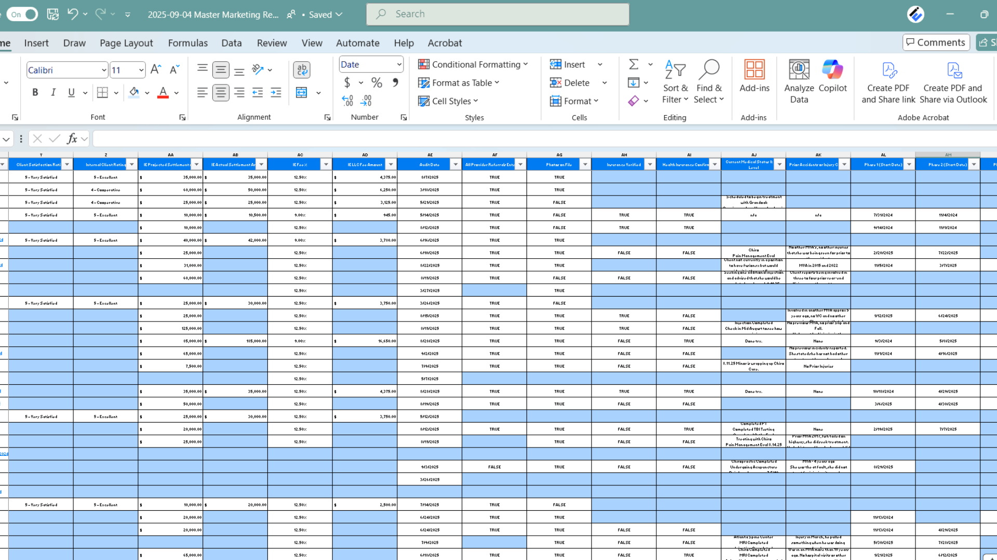Toggle the AutoSave switch
The image size is (997, 560).
[22, 14]
